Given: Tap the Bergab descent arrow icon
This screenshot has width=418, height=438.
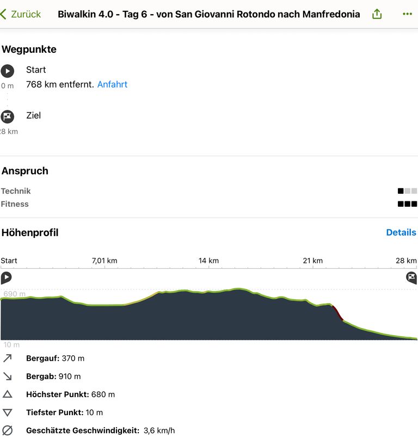Looking at the screenshot, I should pos(8,377).
